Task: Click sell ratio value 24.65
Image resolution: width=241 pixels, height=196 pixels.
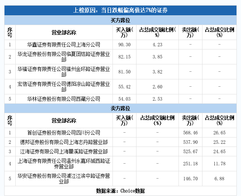Action: click(219, 151)
